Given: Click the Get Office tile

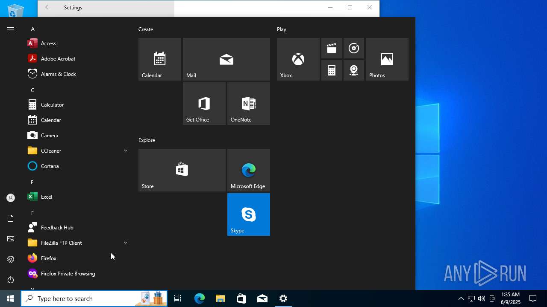Looking at the screenshot, I should pyautogui.click(x=204, y=104).
